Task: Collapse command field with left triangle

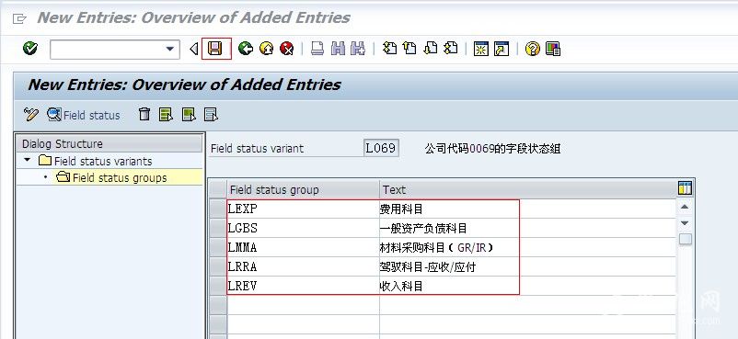Action: (193, 49)
